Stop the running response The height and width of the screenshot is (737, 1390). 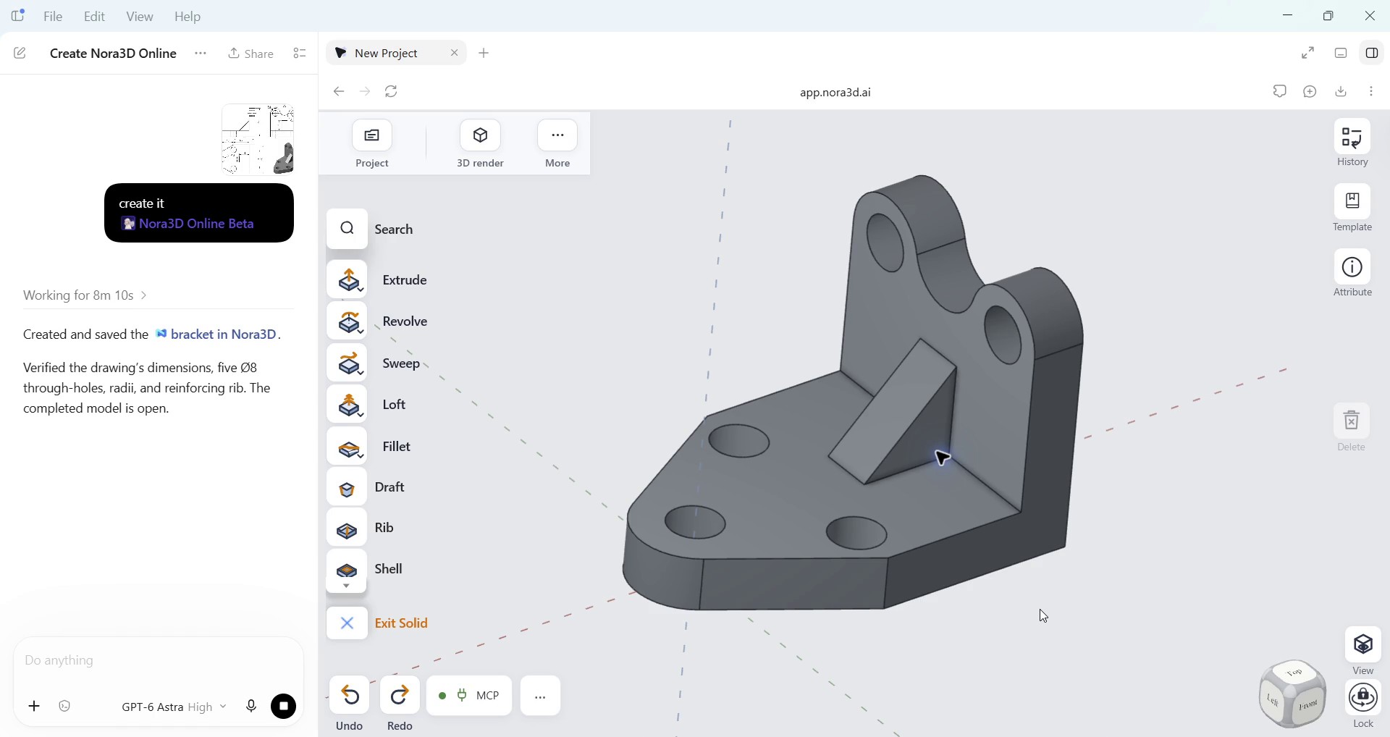(x=284, y=707)
